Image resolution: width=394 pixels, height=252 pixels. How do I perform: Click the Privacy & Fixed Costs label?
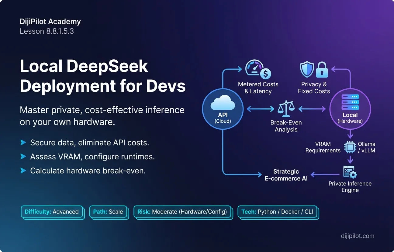pos(314,88)
